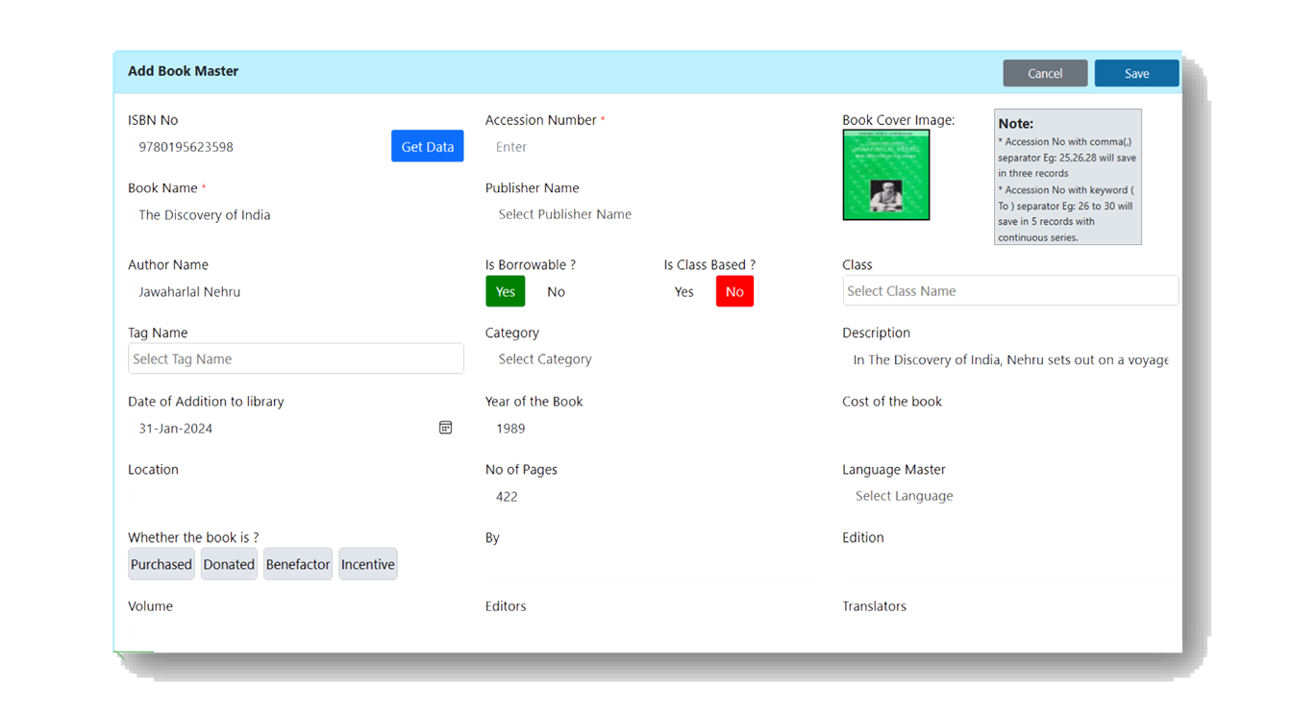Click the book cover image thumbnail
Image resolution: width=1292 pixels, height=713 pixels.
pos(885,175)
